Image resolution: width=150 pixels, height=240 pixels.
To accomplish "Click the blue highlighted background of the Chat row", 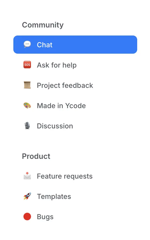I will 95,45.
